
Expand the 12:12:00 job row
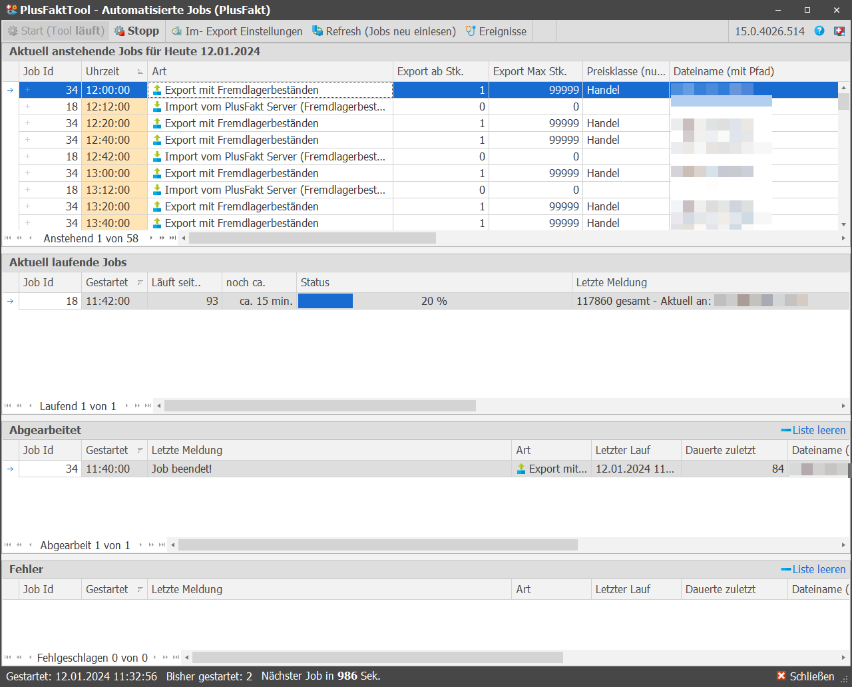[x=27, y=107]
